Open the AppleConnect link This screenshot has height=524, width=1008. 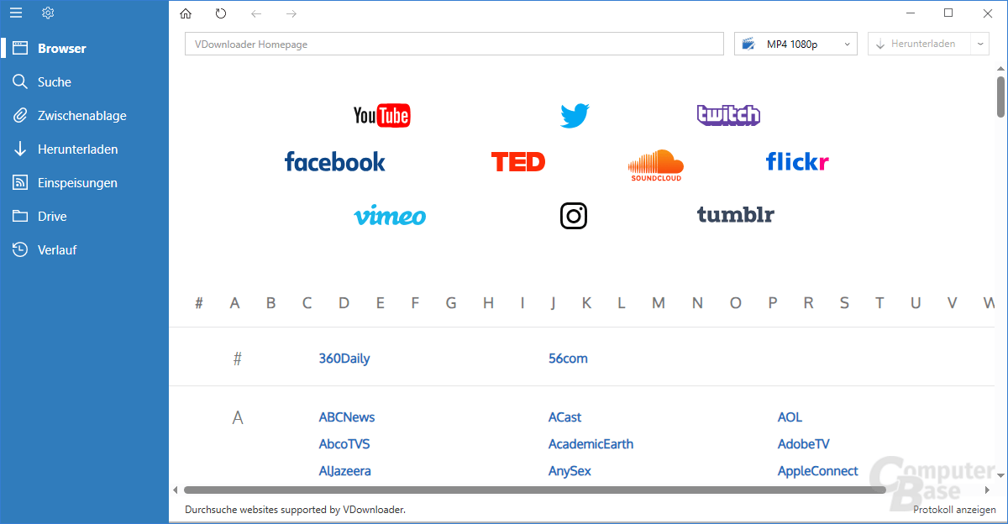tap(818, 471)
